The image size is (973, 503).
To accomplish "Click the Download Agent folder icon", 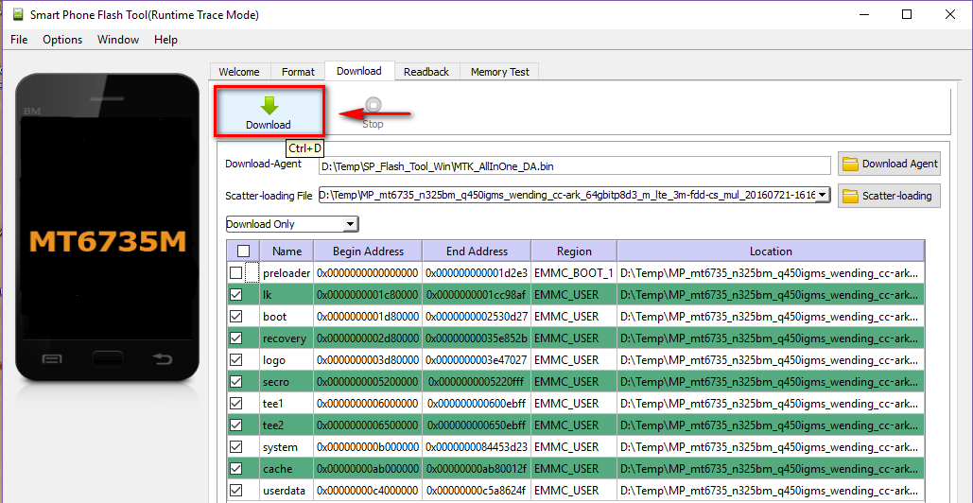I will point(850,164).
